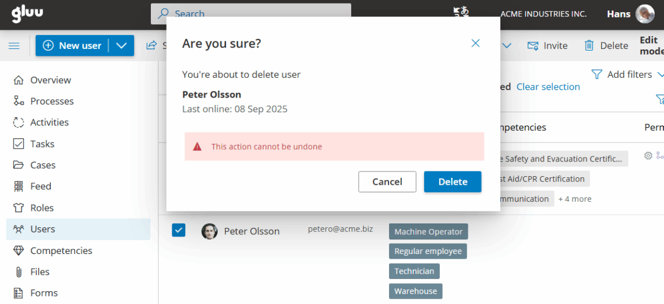Uncheck the Peter Olsson row checkbox
The width and height of the screenshot is (664, 304).
[x=178, y=230]
